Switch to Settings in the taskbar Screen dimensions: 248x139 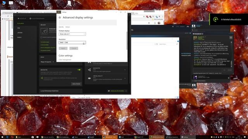(x=188, y=137)
